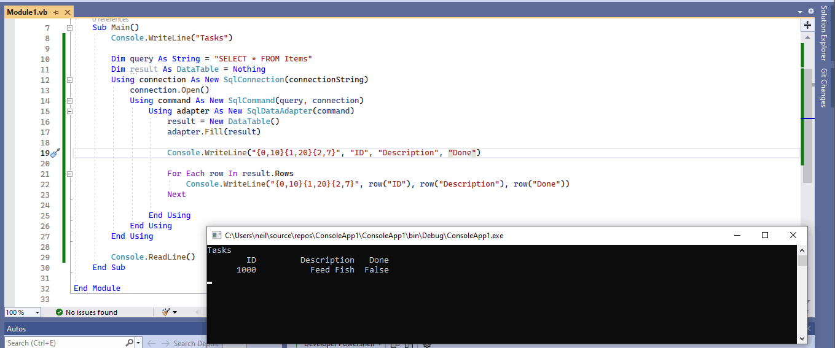Click Console.ReadLine() in the code
The height and width of the screenshot is (348, 835).
coord(153,257)
